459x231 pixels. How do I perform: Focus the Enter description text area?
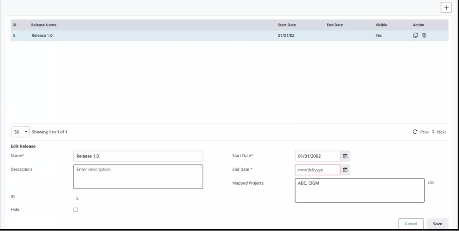coord(138,176)
